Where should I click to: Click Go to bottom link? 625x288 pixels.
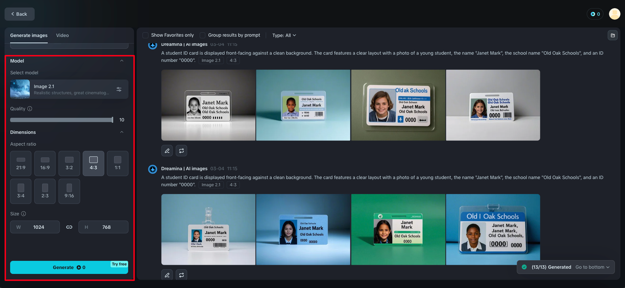pos(592,267)
